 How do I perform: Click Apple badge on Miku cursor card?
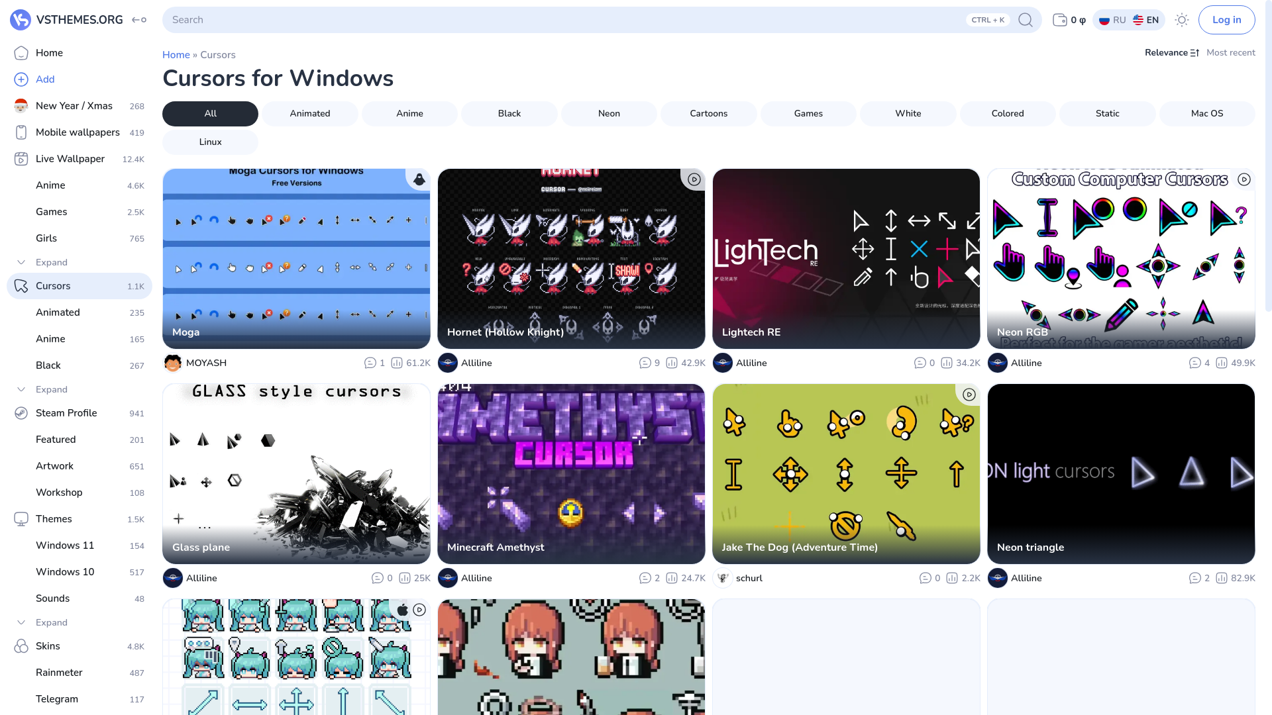tap(402, 610)
